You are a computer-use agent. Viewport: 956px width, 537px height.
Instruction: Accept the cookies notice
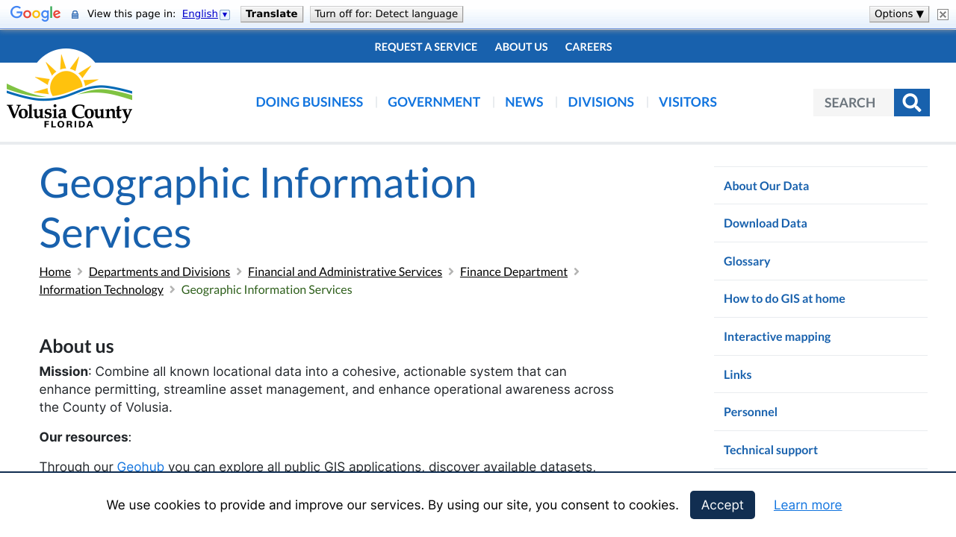pos(722,505)
